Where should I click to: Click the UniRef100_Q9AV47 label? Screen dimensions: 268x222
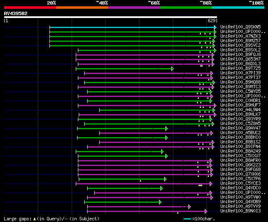point(240,128)
